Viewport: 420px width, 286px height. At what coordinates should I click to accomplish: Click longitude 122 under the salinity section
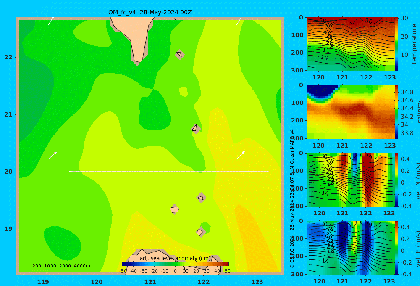pyautogui.click(x=366, y=146)
